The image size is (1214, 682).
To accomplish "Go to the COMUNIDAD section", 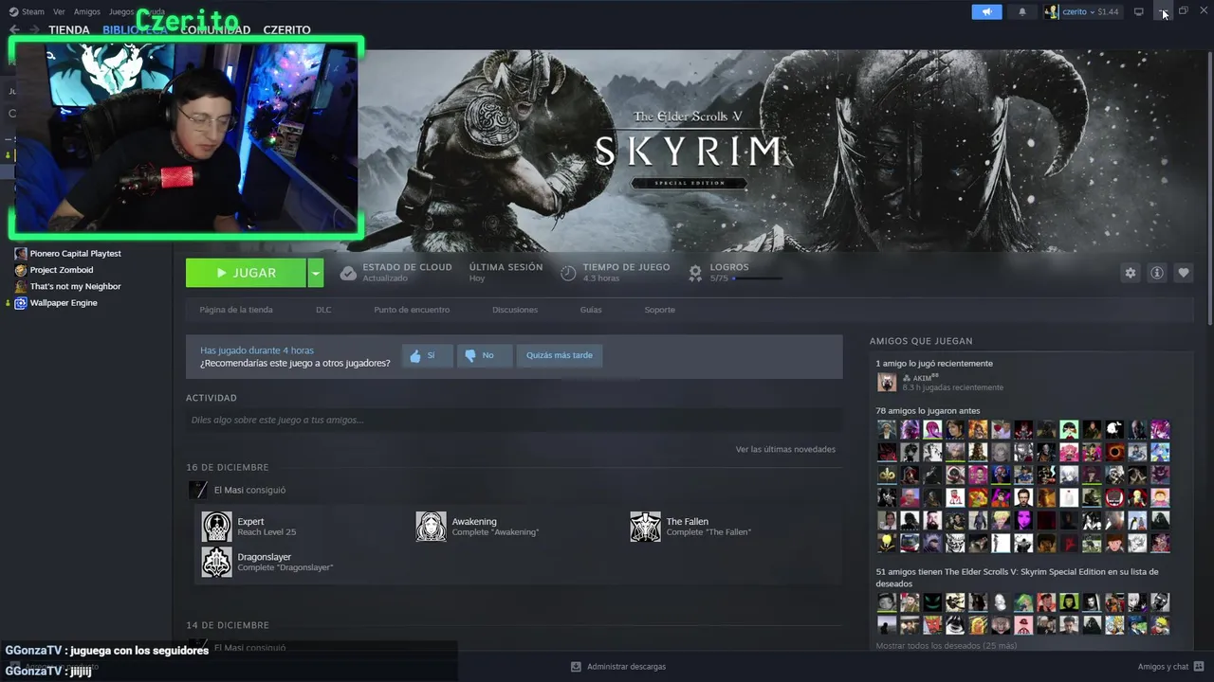I will click(x=215, y=29).
